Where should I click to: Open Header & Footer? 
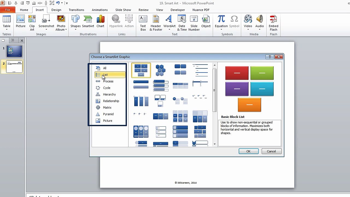(156, 20)
